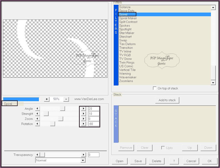Click the Strenght slider thumb
This screenshot has height=168, width=220.
[x=46, y=114]
